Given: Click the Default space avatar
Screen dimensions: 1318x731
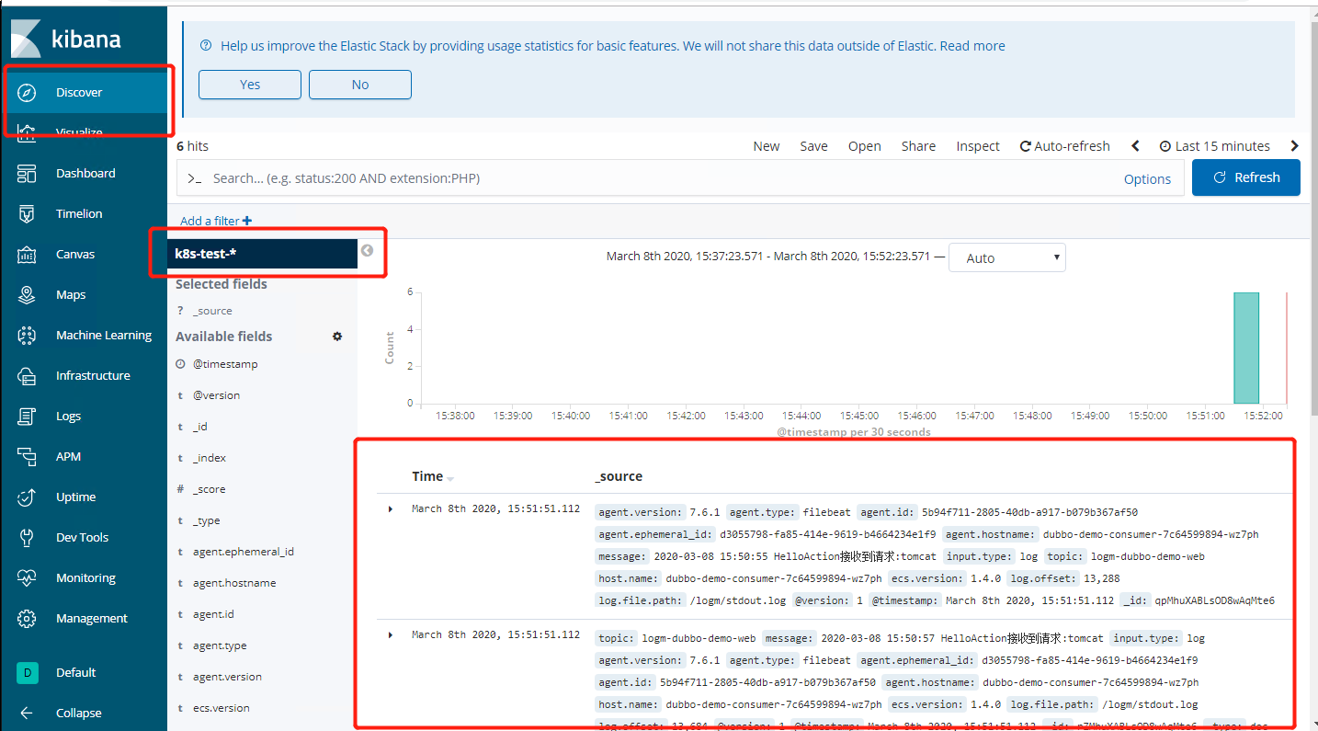Looking at the screenshot, I should coord(27,672).
